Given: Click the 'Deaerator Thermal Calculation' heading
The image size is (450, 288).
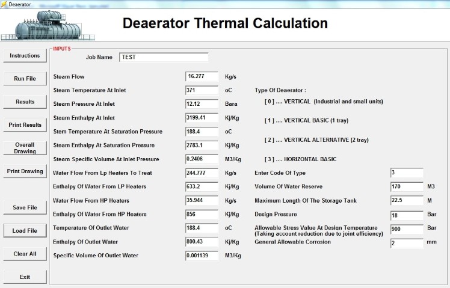Looking at the screenshot, I should point(225,23).
